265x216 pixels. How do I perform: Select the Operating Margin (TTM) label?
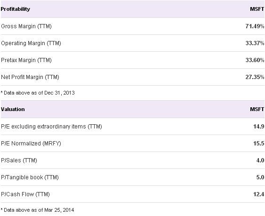31,43
